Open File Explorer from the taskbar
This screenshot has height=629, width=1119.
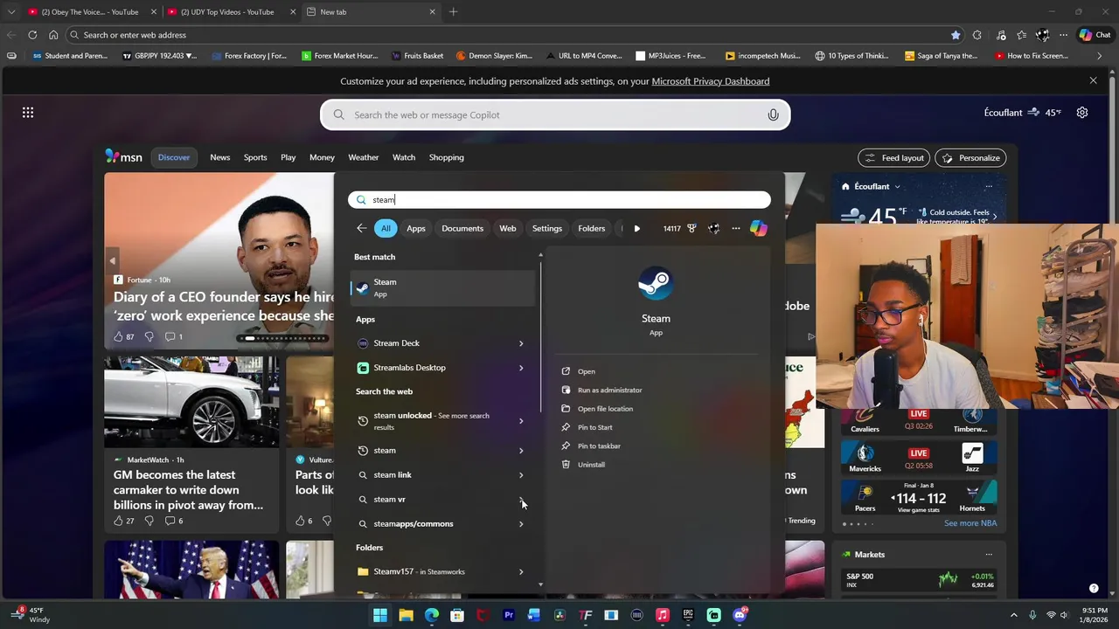[406, 615]
